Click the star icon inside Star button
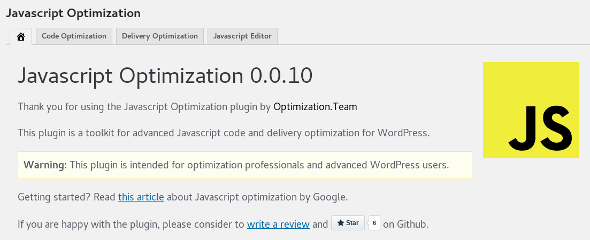This screenshot has height=240, width=590. pyautogui.click(x=340, y=223)
